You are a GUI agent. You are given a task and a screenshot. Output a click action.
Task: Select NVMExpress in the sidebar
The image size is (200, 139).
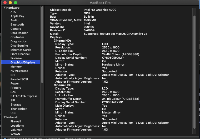point(19,71)
